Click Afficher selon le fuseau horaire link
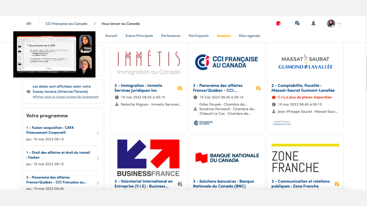The width and height of the screenshot is (367, 206). point(65,97)
